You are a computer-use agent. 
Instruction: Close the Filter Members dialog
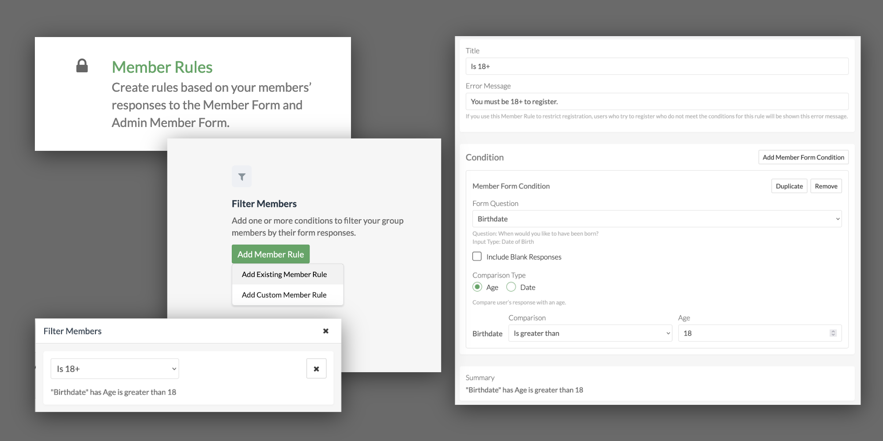click(326, 331)
